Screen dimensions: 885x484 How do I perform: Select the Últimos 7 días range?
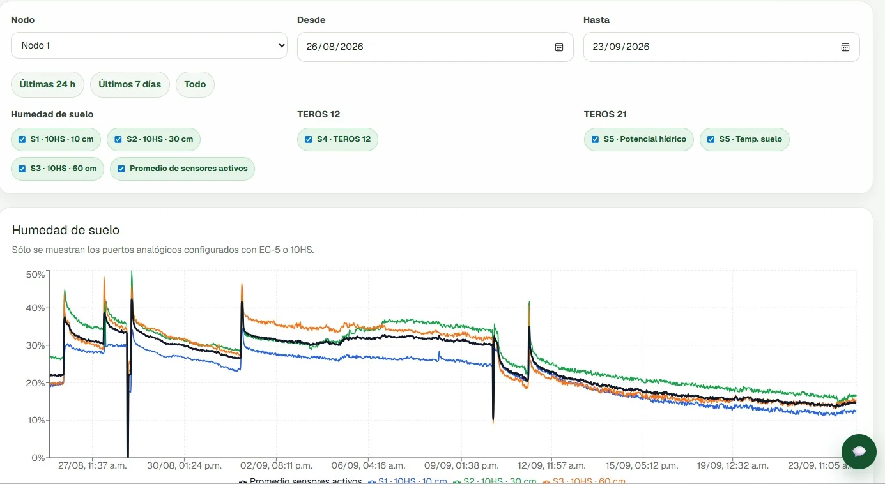pos(130,84)
